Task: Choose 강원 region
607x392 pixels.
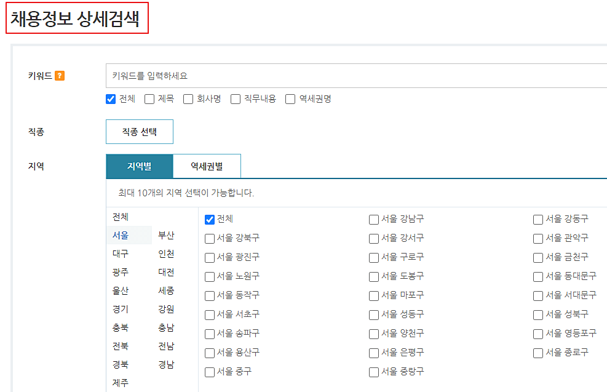Action: pyautogui.click(x=166, y=309)
